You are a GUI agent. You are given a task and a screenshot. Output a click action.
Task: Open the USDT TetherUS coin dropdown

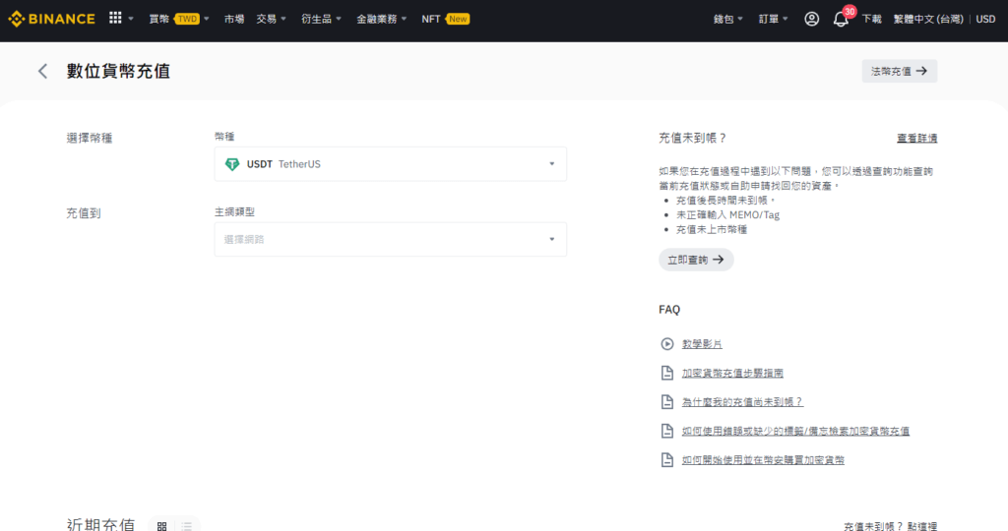pos(390,164)
